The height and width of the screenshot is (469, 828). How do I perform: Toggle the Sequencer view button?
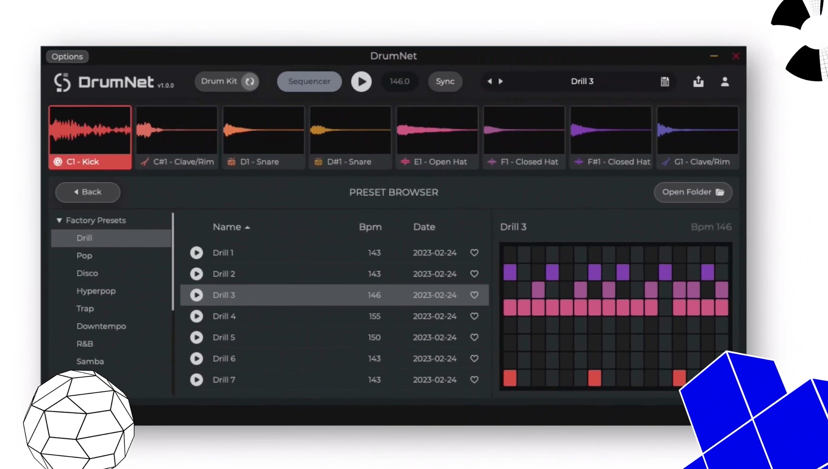click(x=309, y=81)
